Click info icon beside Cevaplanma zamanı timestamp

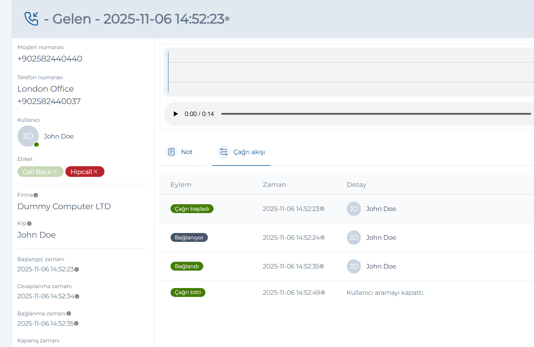tap(77, 297)
